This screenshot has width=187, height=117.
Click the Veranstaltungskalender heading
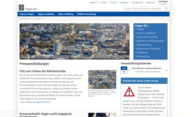pyautogui.click(x=136, y=63)
